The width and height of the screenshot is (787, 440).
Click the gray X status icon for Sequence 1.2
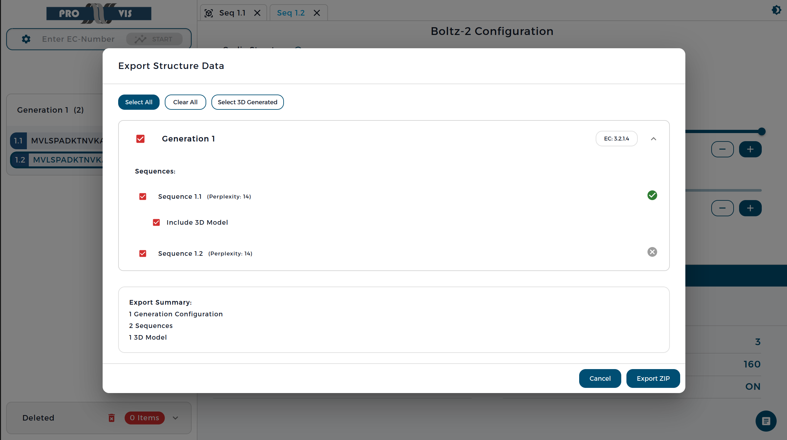pyautogui.click(x=652, y=252)
